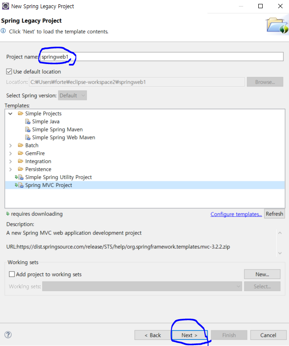This screenshot has width=289, height=346.
Task: Refresh the templates list
Action: pos(274,214)
